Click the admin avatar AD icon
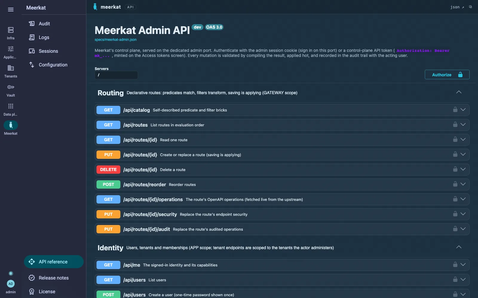 click(x=11, y=284)
